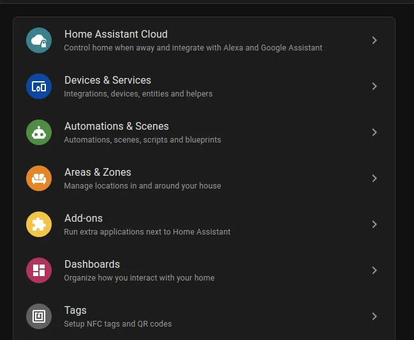
Task: Click 'Organize how you interact with your home'
Action: tap(140, 278)
